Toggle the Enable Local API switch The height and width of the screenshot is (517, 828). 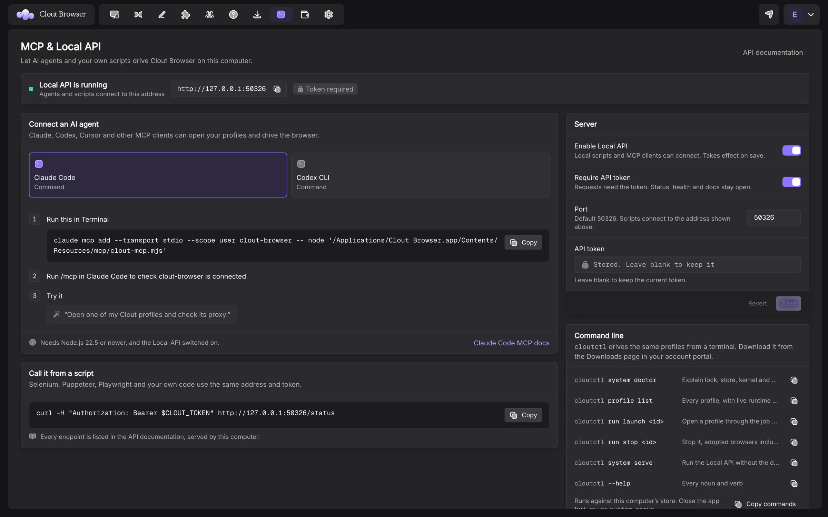791,151
